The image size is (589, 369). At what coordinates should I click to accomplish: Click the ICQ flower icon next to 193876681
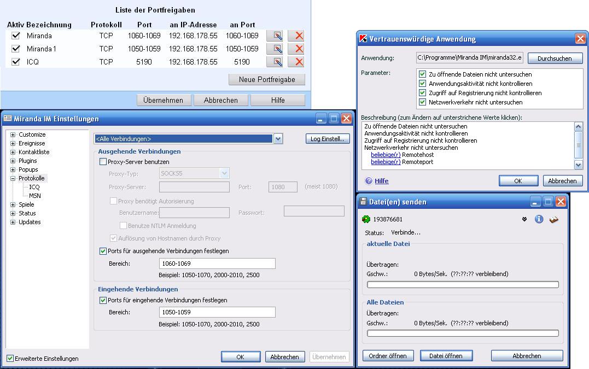point(366,219)
